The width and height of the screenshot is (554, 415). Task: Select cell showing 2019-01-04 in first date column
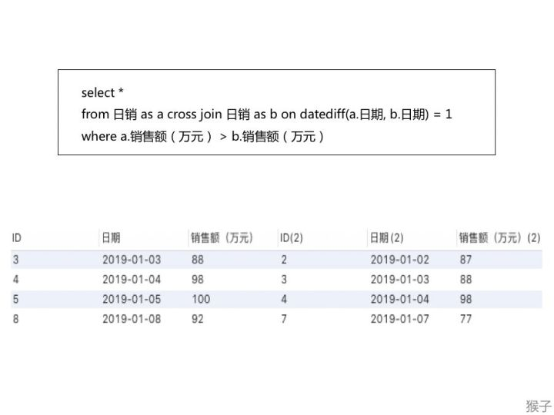132,280
